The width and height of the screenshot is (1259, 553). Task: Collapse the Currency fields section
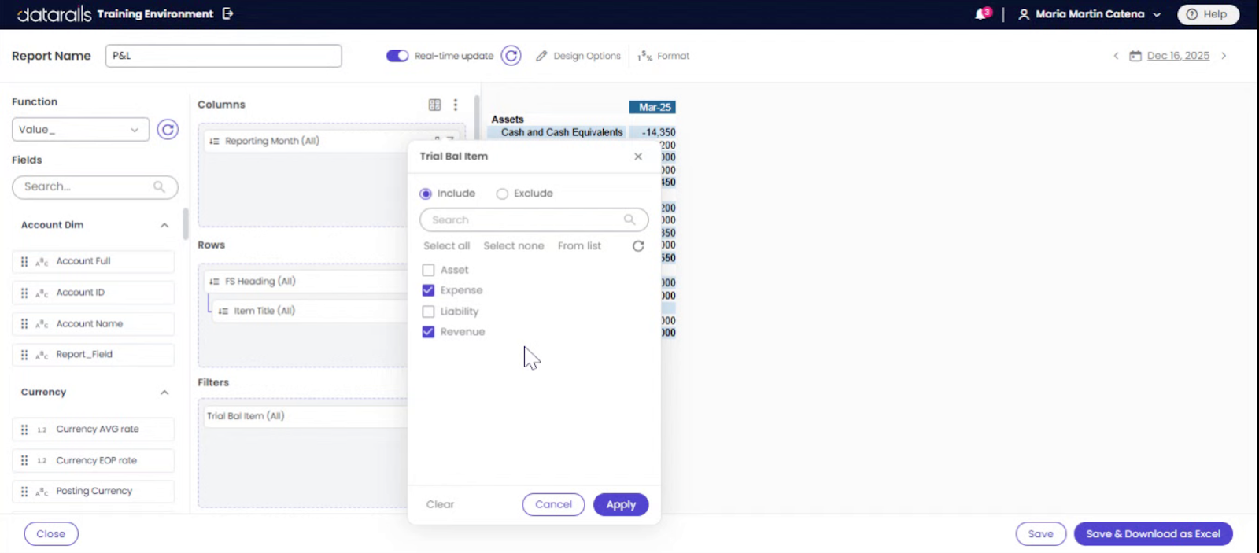click(x=164, y=393)
